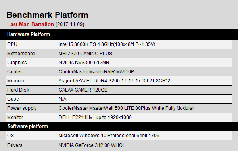Select the CoolerMaster MasterWatt 500 LITE value
The height and width of the screenshot is (151, 238).
click(x=126, y=108)
